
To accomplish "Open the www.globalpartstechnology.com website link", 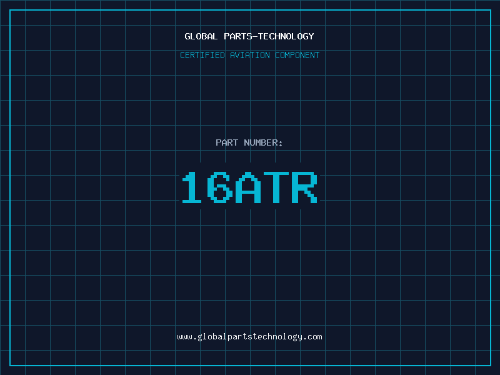I will click(249, 337).
